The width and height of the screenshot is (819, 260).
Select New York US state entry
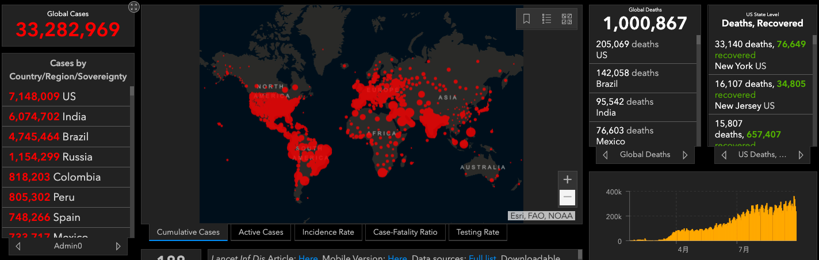(760, 55)
